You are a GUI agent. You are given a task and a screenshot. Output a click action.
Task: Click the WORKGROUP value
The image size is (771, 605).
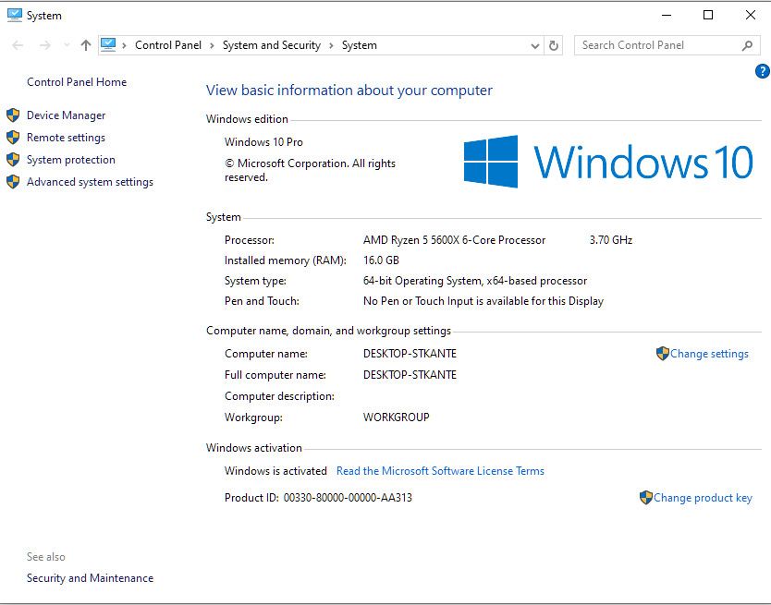pyautogui.click(x=397, y=417)
